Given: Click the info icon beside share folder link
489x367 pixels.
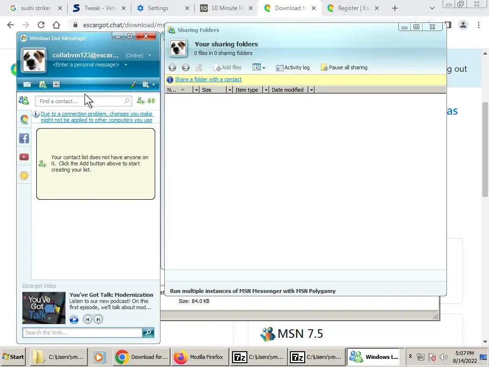Looking at the screenshot, I should pos(170,80).
